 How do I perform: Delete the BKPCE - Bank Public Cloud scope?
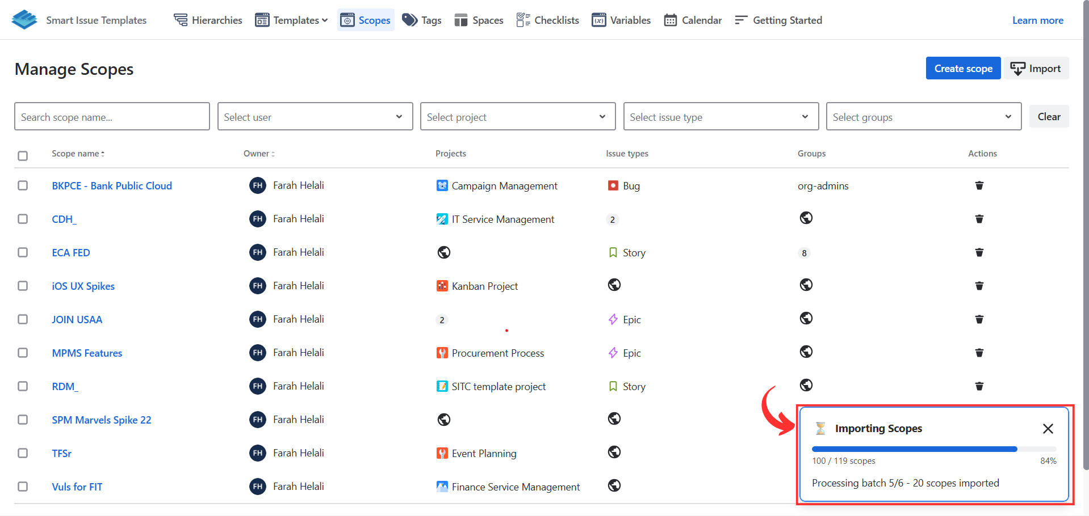(979, 185)
